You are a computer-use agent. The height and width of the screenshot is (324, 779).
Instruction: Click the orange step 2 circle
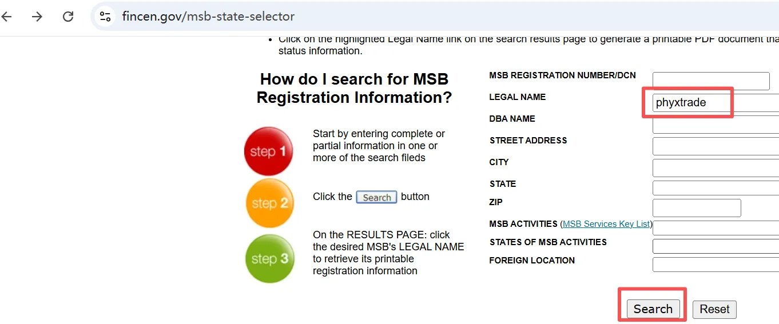pos(270,203)
